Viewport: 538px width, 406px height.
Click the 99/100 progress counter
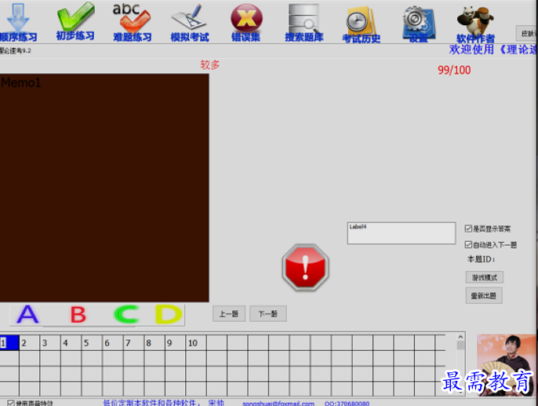tap(454, 70)
